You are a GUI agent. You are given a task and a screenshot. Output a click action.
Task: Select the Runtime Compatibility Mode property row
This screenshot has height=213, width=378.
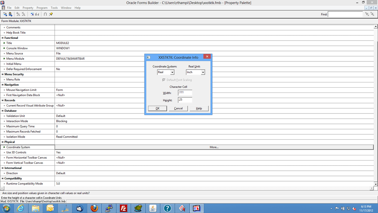[x=187, y=183]
